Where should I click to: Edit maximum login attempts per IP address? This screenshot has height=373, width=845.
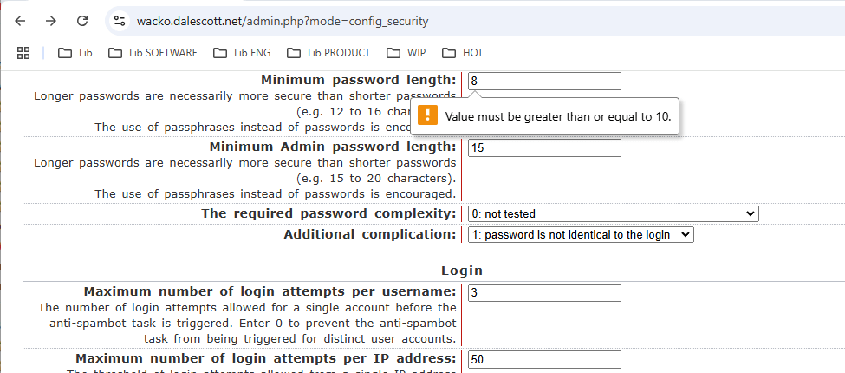click(544, 359)
